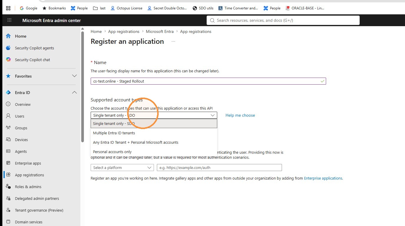Image resolution: width=405 pixels, height=226 pixels.
Task: Click the Home icon in sidebar
Action: pos(9,36)
